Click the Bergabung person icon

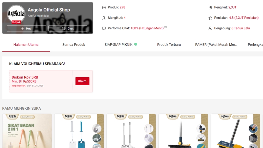(x=210, y=28)
